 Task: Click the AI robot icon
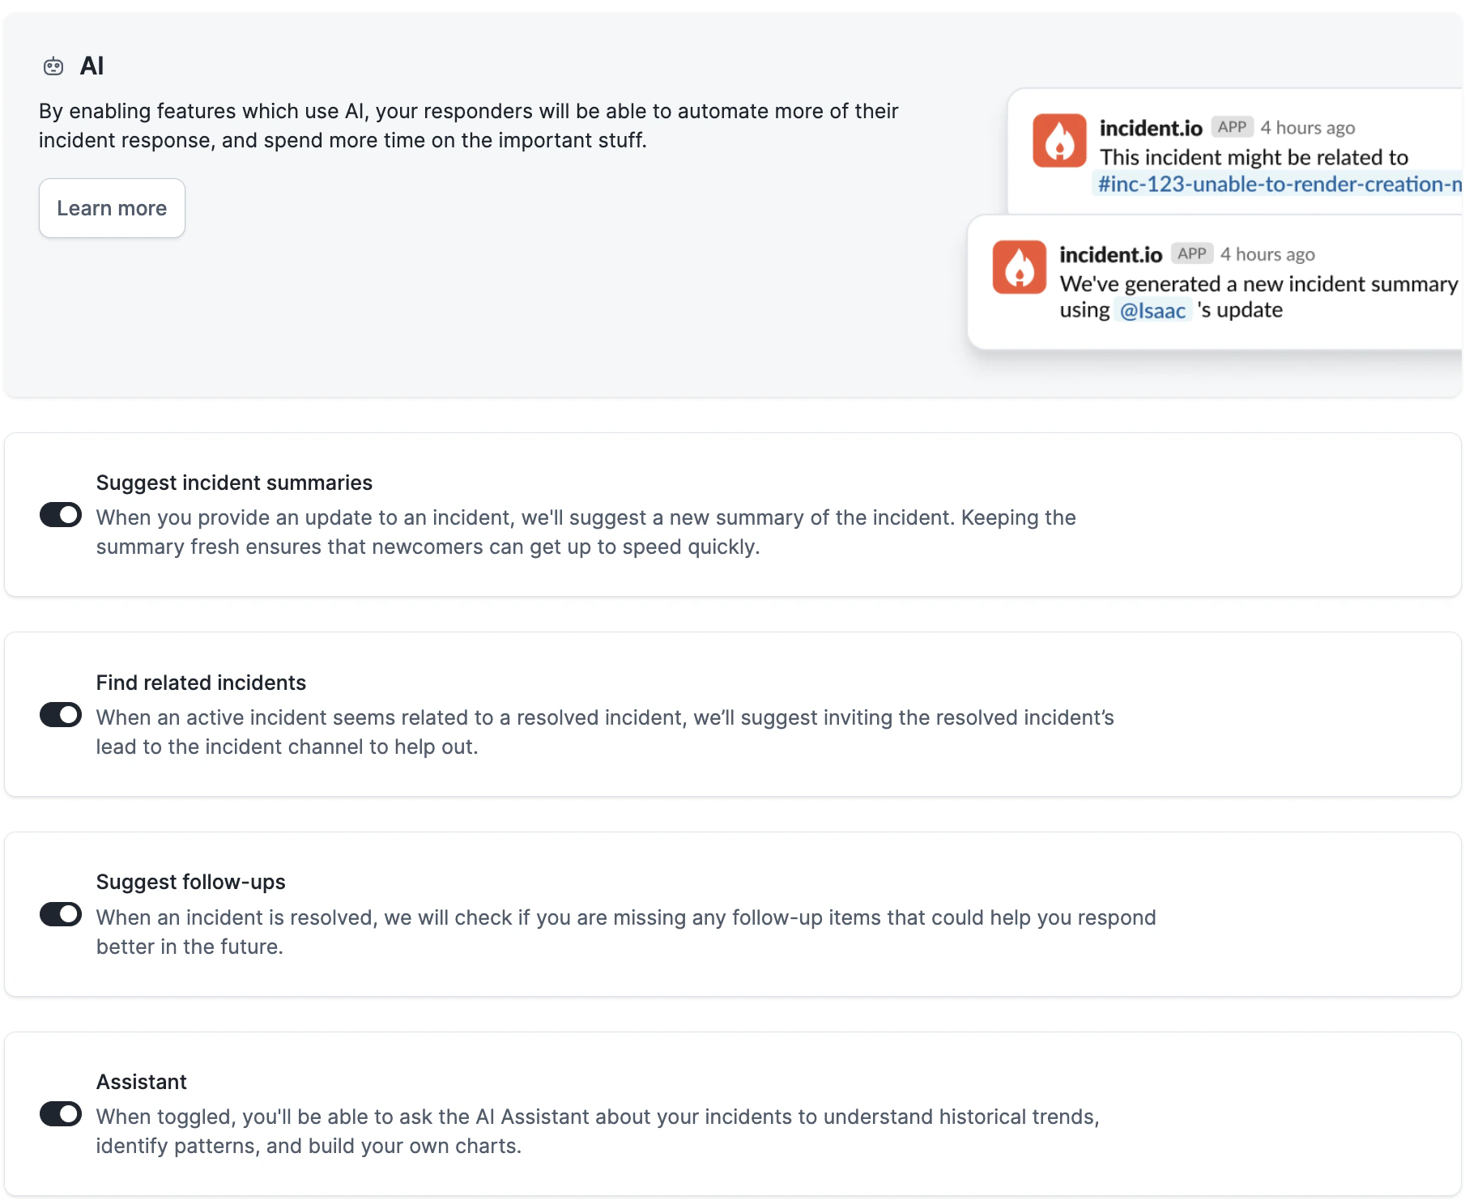(53, 66)
